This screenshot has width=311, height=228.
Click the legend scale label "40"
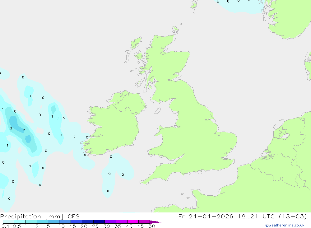129,226
